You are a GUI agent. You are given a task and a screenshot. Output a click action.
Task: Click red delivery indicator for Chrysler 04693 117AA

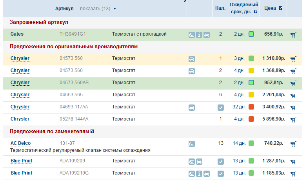[x=251, y=107]
